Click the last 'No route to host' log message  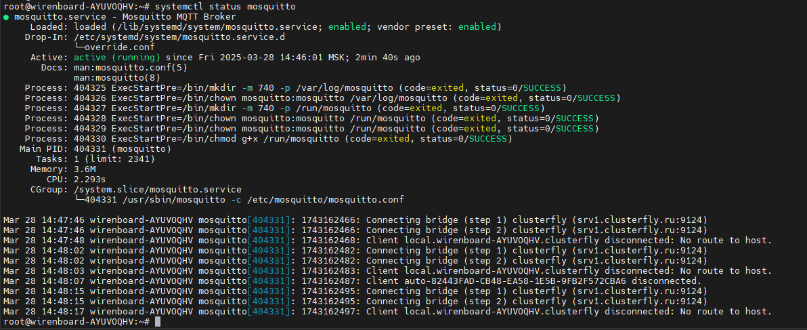pos(726,311)
